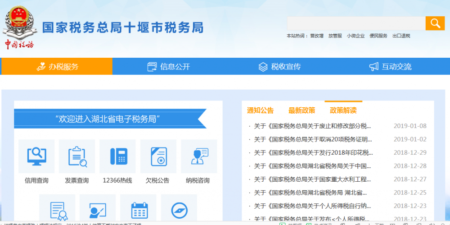Viewport: 450px width, 225px height.
Task: Click the 便民服务 hot keyword link
Action: (378, 36)
